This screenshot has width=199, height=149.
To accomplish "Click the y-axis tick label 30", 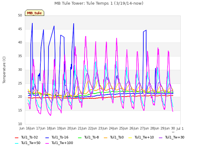I will (20, 70).
